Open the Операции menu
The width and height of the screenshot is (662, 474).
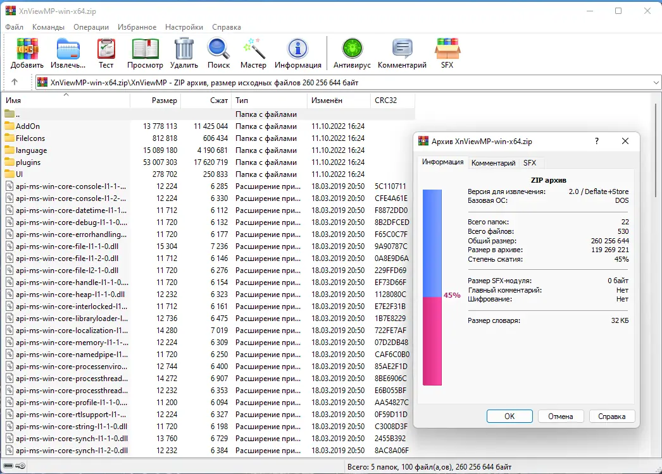pos(91,27)
